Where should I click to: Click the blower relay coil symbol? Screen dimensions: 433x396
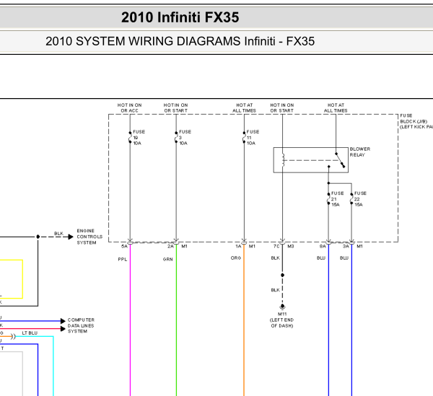coord(283,160)
